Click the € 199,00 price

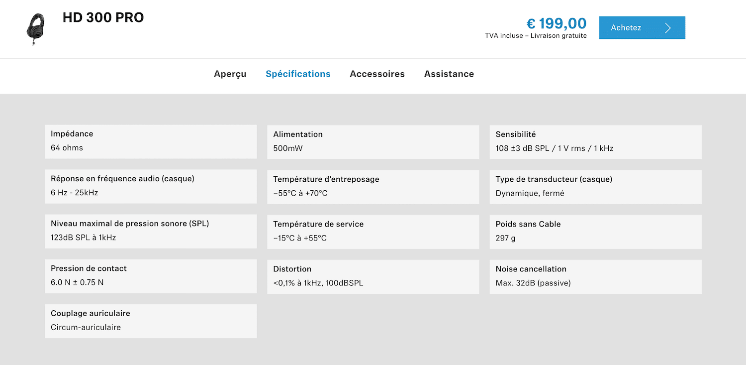(x=557, y=23)
